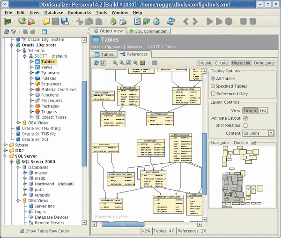Zoom out on the references graph
The image size is (281, 238).
[122, 63]
